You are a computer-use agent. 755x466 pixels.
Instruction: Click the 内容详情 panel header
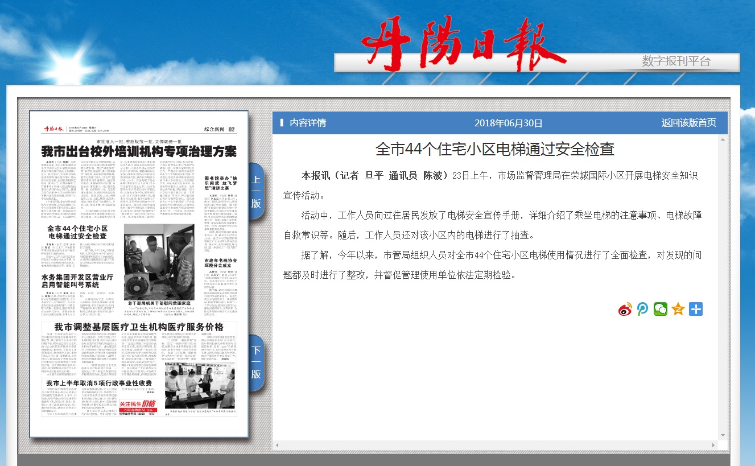pyautogui.click(x=307, y=123)
